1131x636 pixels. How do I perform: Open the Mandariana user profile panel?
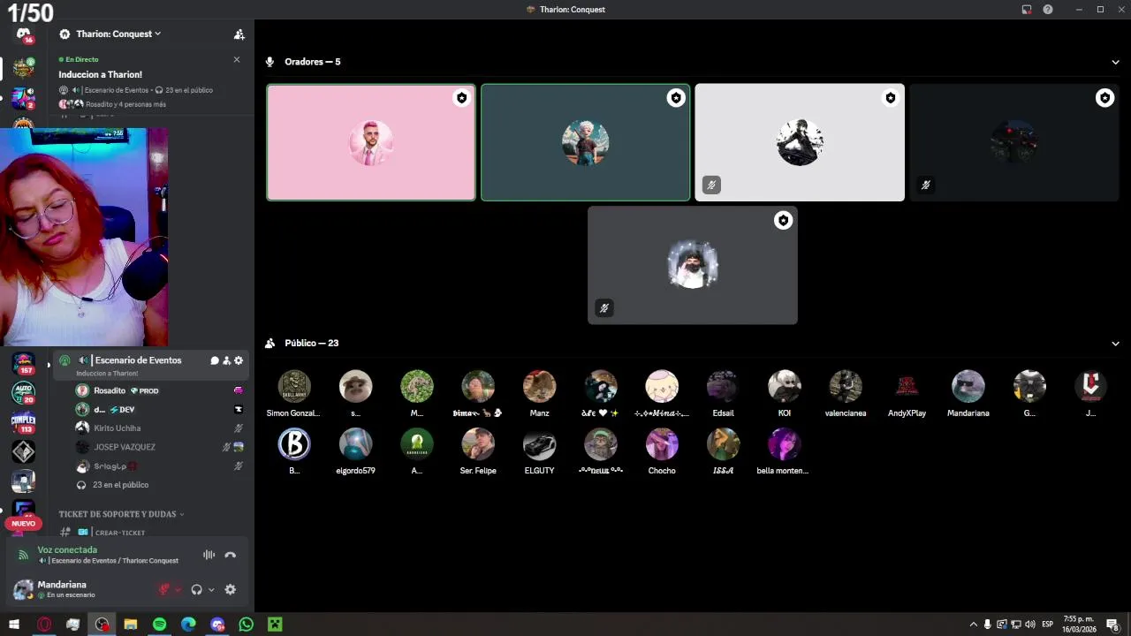click(62, 589)
